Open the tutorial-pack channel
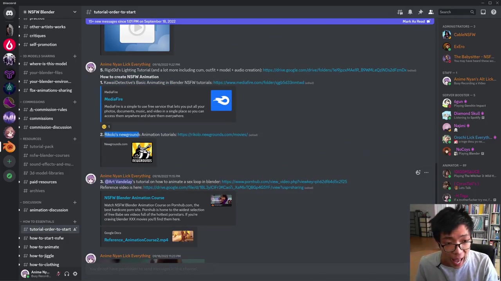Viewport: 501px width, 281px height. point(41,147)
